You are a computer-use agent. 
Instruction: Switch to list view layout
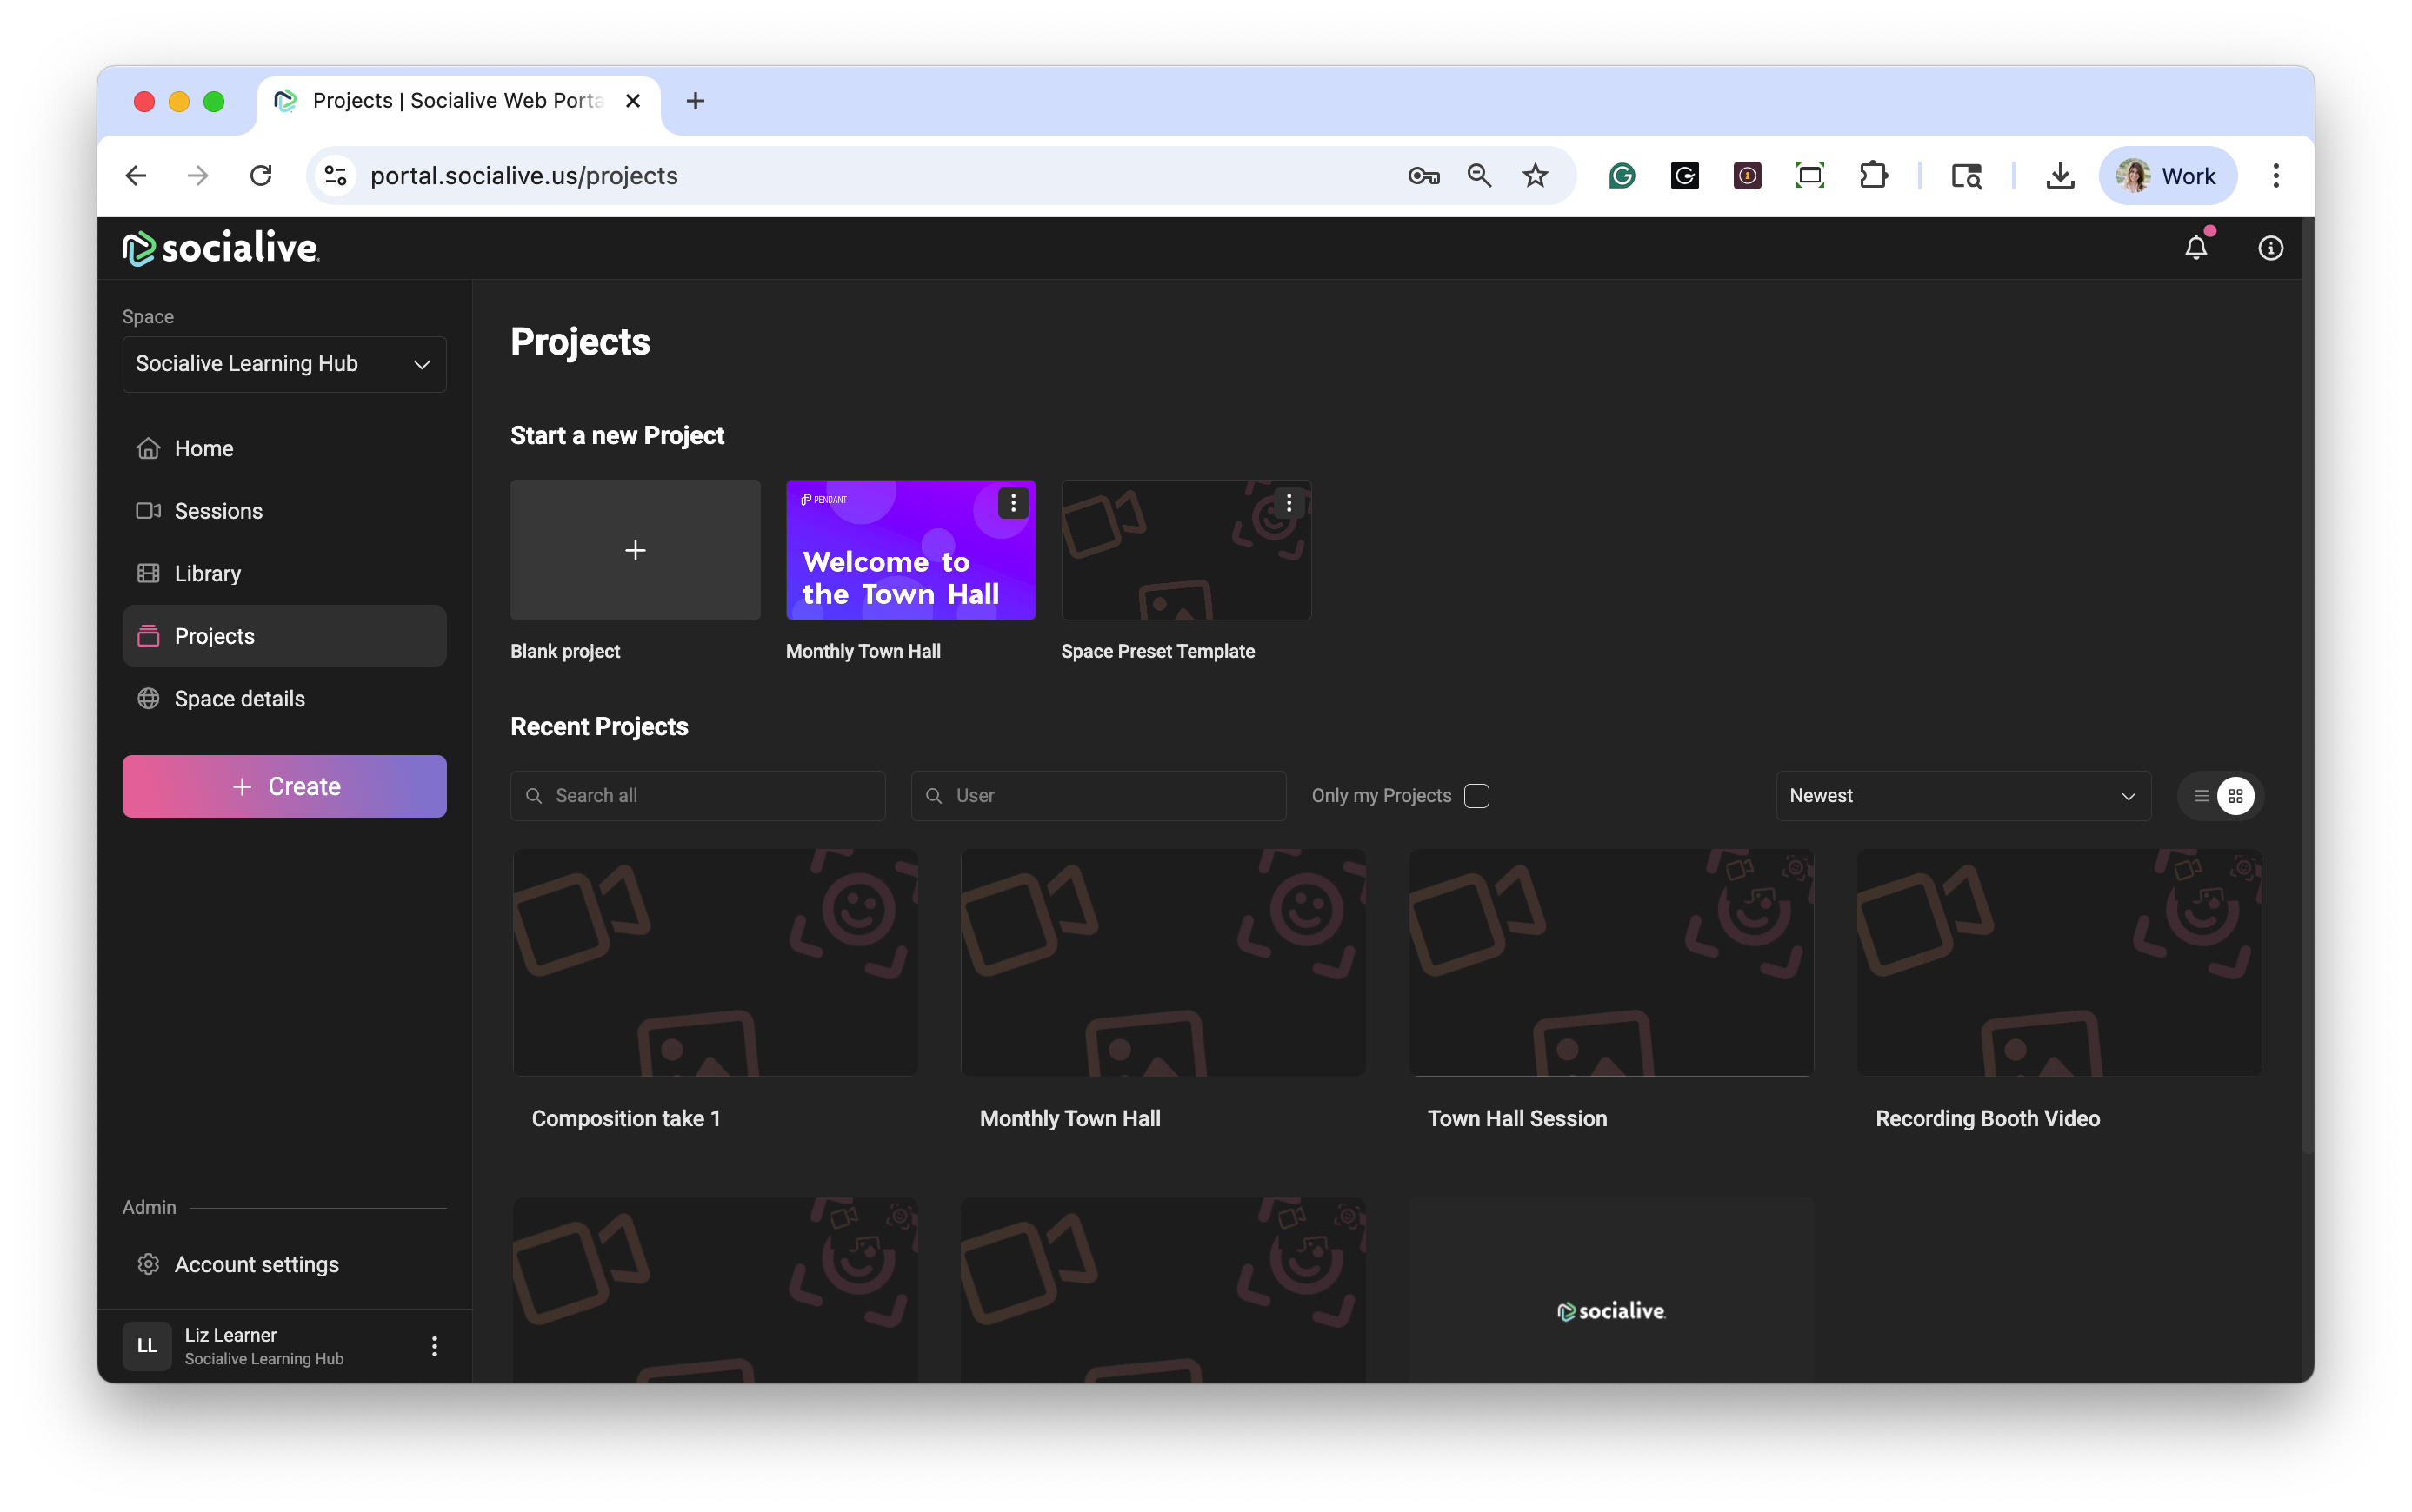[x=2201, y=796]
